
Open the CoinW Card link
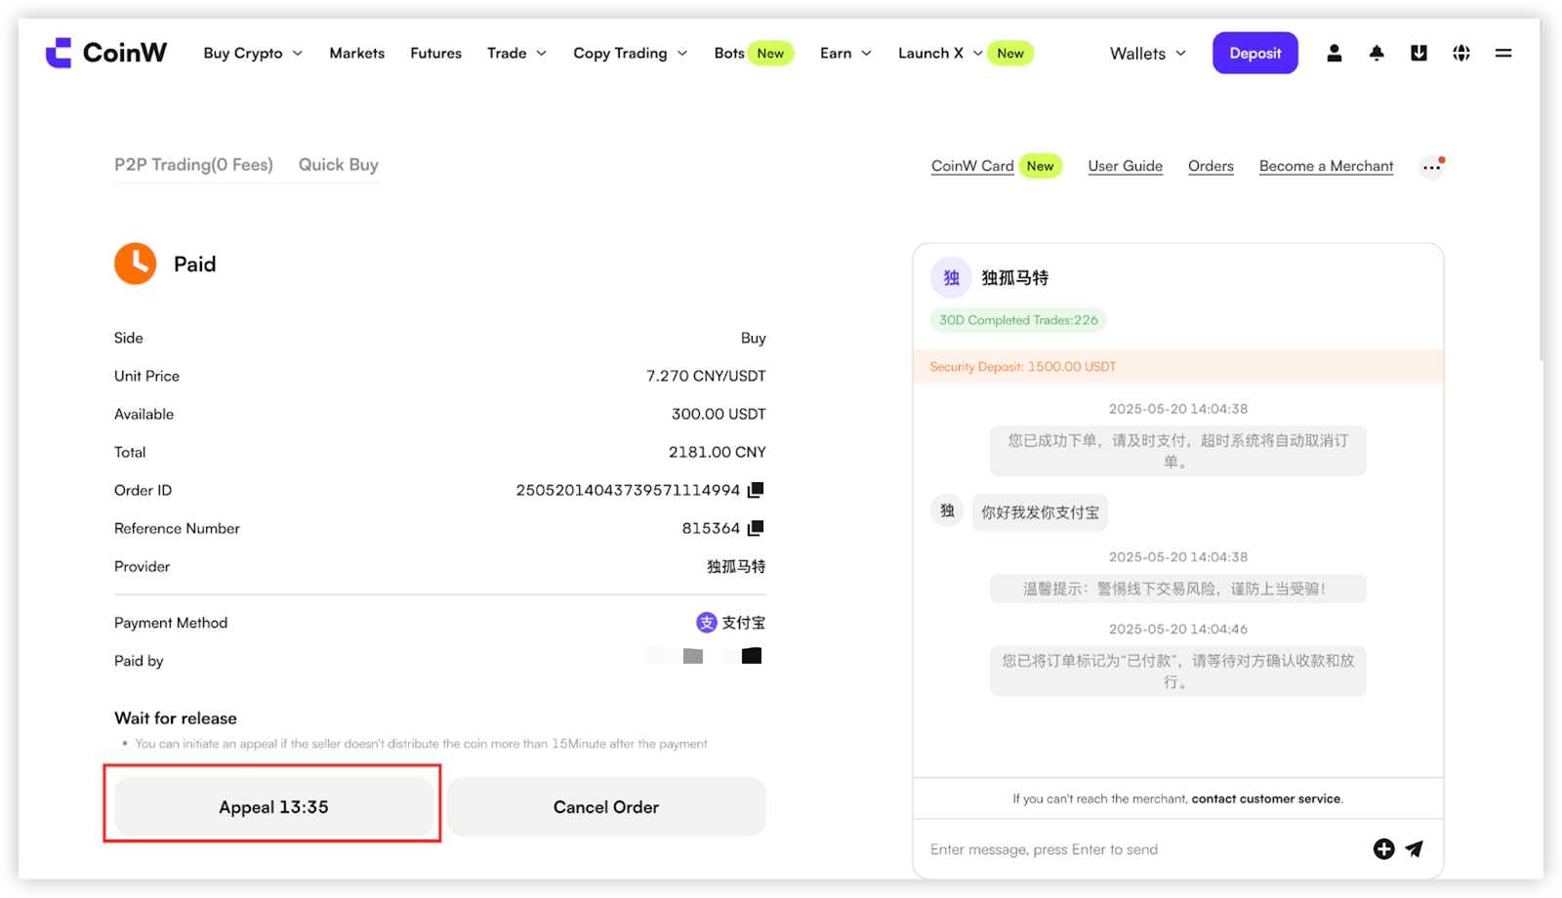pyautogui.click(x=972, y=166)
